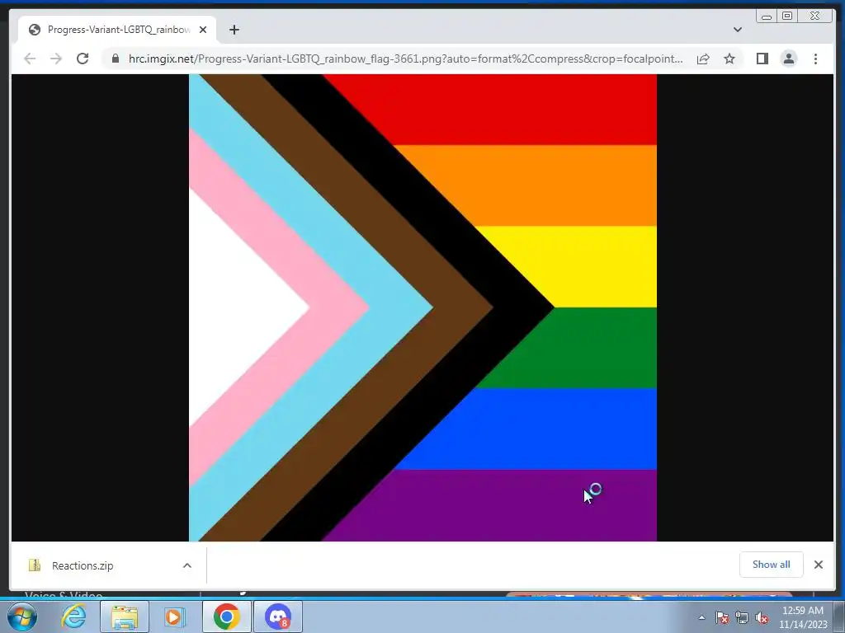This screenshot has height=633, width=845.
Task: Restore down the Chrome window
Action: point(787,16)
